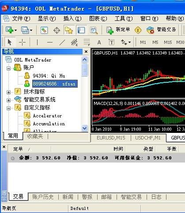This screenshot has height=213, width=185.
Task: Switch to EURUSD,M15 chart tab
Action: click(111, 138)
